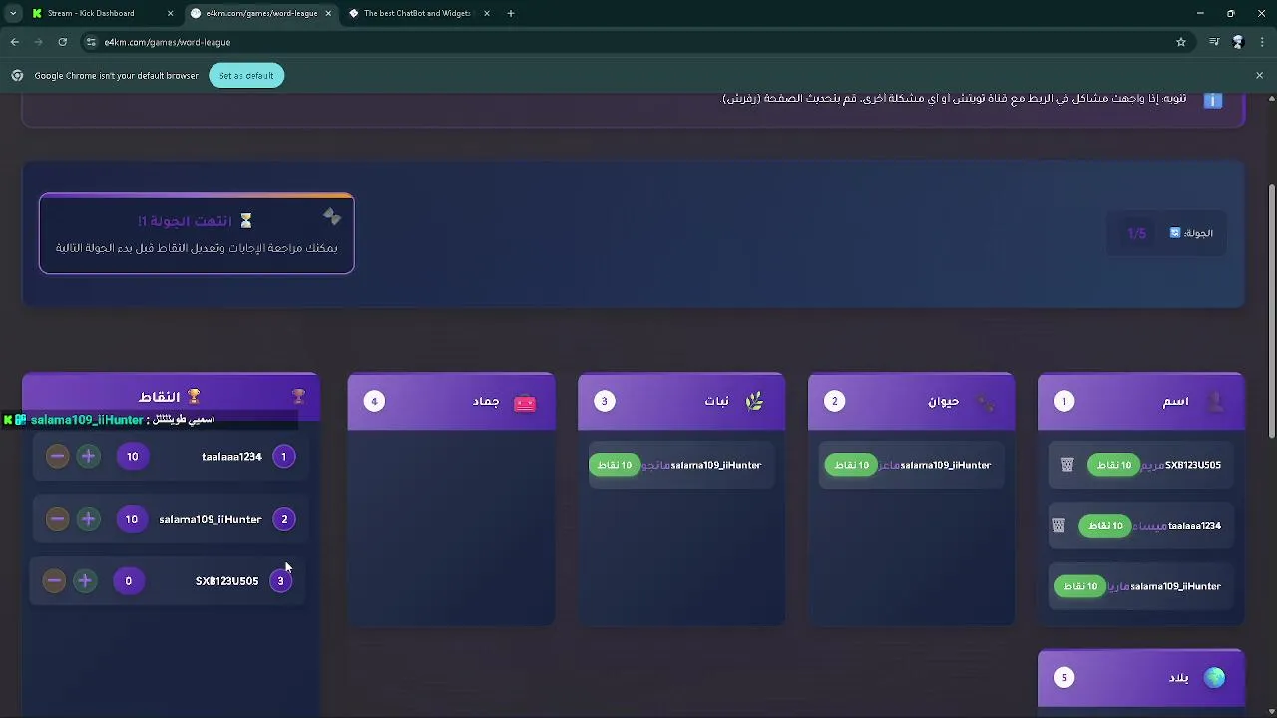Delete taalaaa1234's name answer with trash icon
The image size is (1277, 718).
coord(1059,525)
